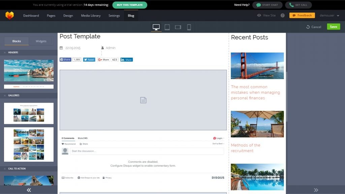
Task: Open the help question mark icon
Action: 282,15
